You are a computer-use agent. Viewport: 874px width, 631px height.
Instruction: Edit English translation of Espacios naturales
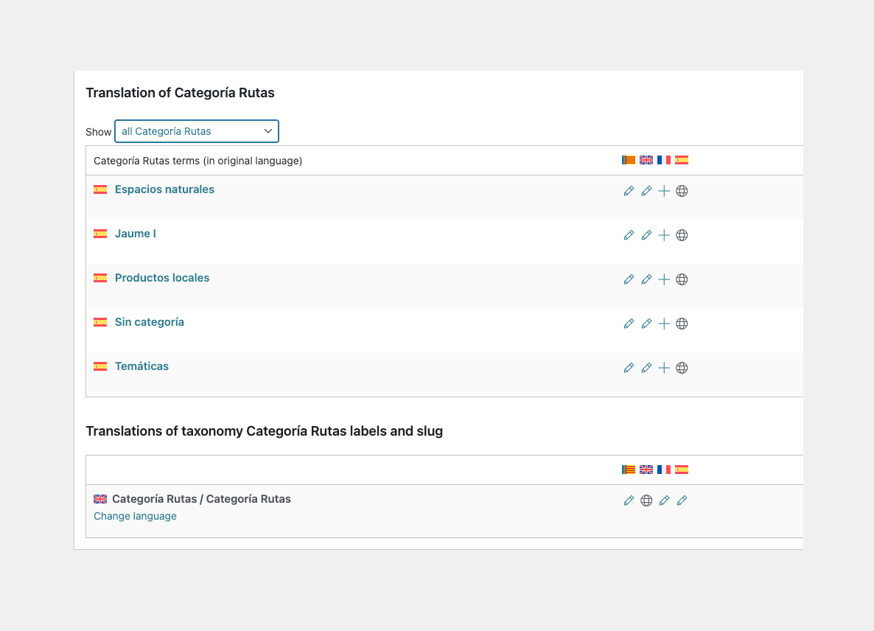(x=646, y=191)
